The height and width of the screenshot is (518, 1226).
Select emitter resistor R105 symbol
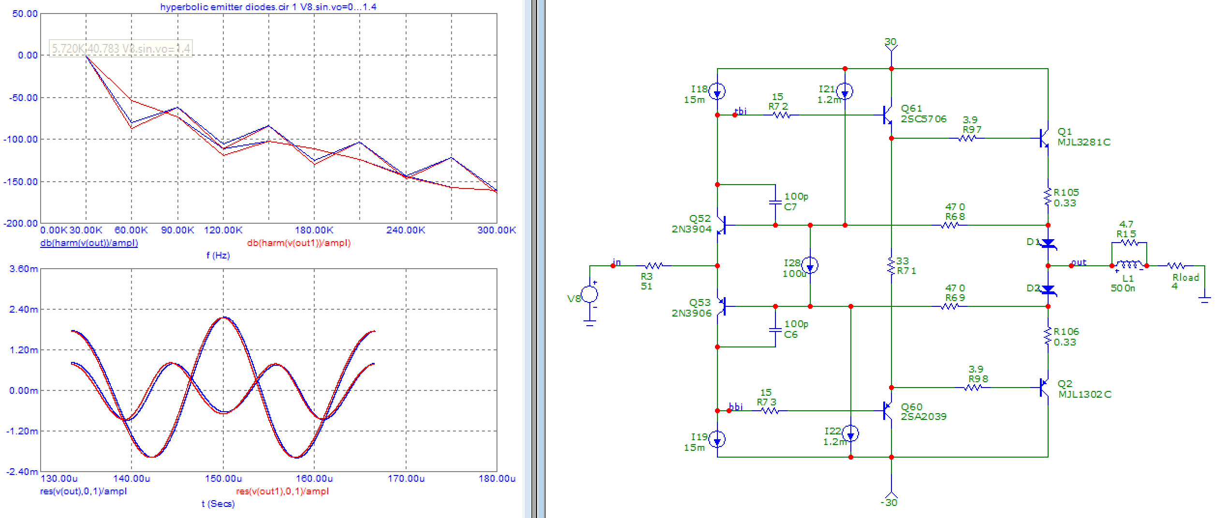[1048, 197]
